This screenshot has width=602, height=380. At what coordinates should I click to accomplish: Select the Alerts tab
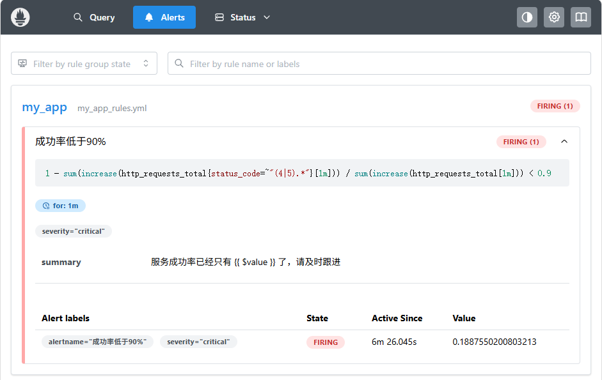(x=164, y=17)
